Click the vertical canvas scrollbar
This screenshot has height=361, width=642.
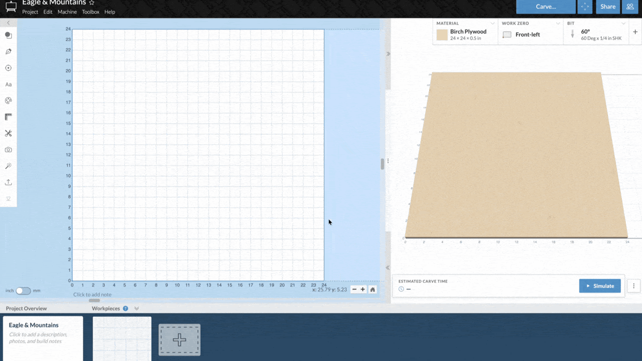382,164
